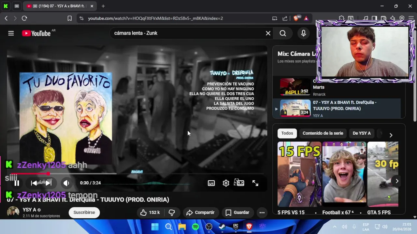Open Steam from the taskbar
Viewport: 417px width, 234px height.
tap(222, 227)
